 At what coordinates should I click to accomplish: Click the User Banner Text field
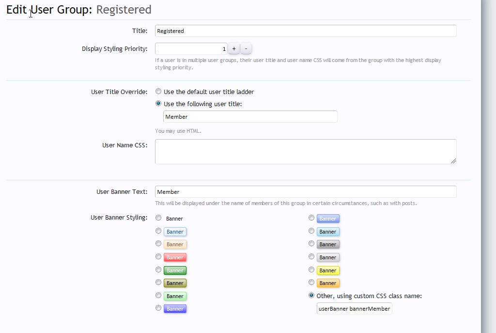pyautogui.click(x=305, y=192)
